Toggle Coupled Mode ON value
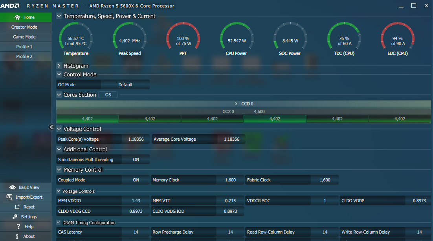Screen dimensions: 433x241 [x=136, y=180]
